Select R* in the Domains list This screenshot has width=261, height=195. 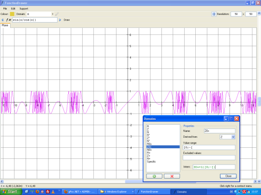(x=163, y=135)
